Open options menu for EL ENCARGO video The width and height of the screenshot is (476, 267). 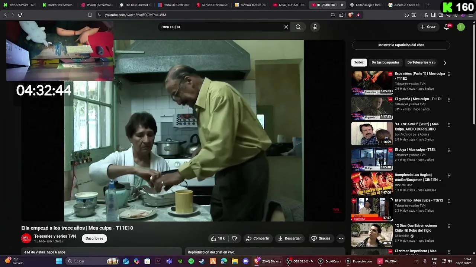click(449, 125)
